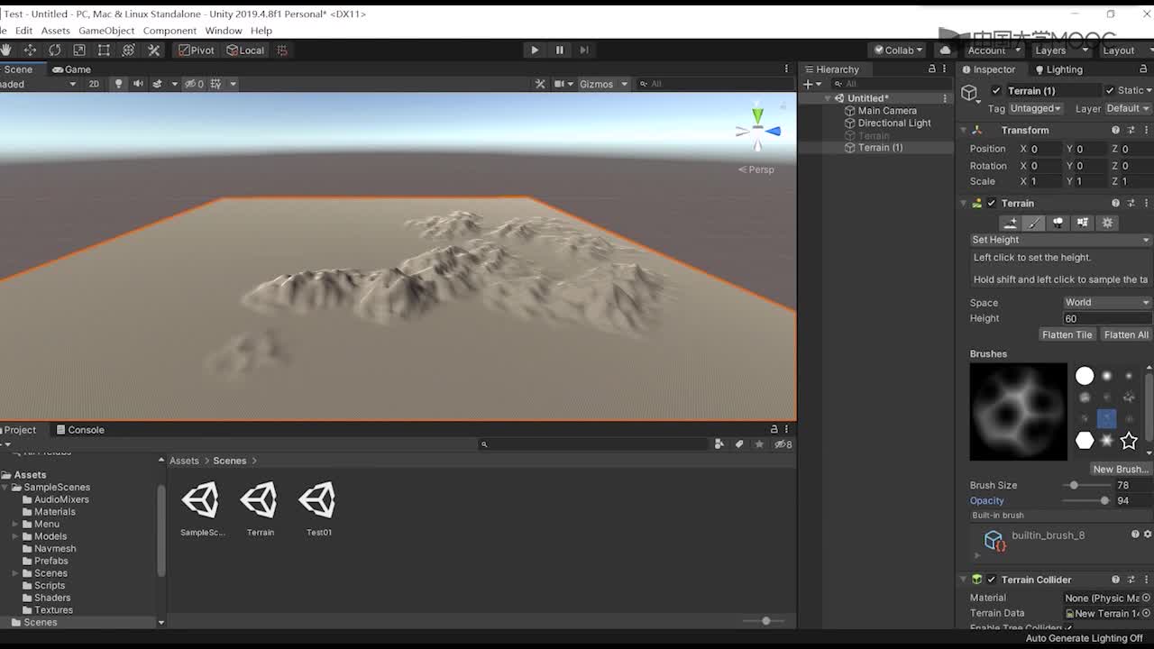Click the Height input field
This screenshot has width=1154, height=649.
tap(1107, 318)
